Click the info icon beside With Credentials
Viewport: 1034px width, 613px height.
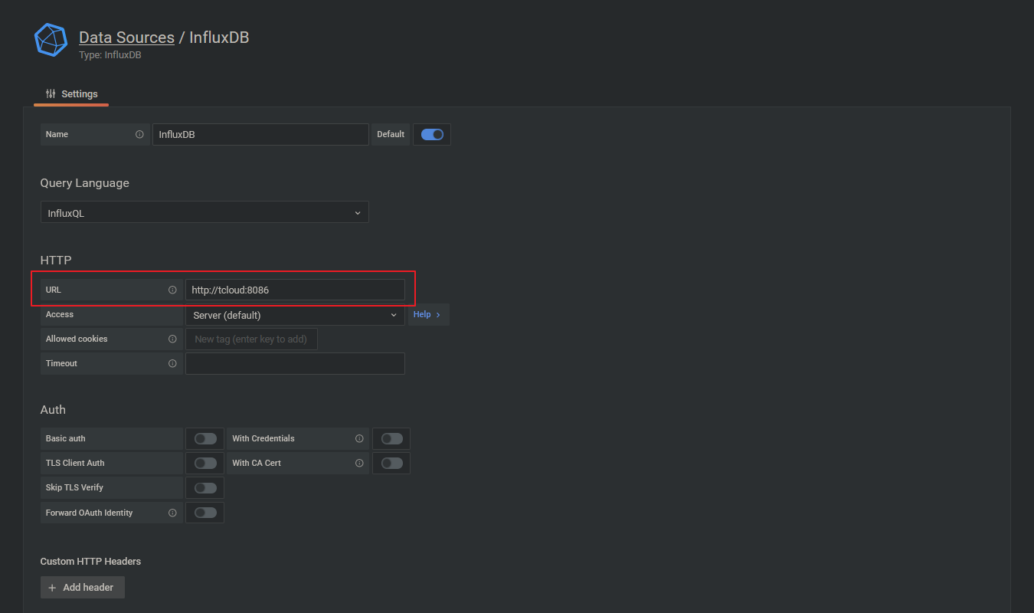tap(359, 438)
